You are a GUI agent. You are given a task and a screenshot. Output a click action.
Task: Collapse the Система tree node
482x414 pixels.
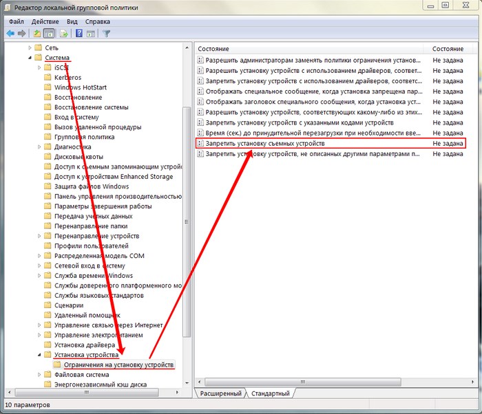30,58
